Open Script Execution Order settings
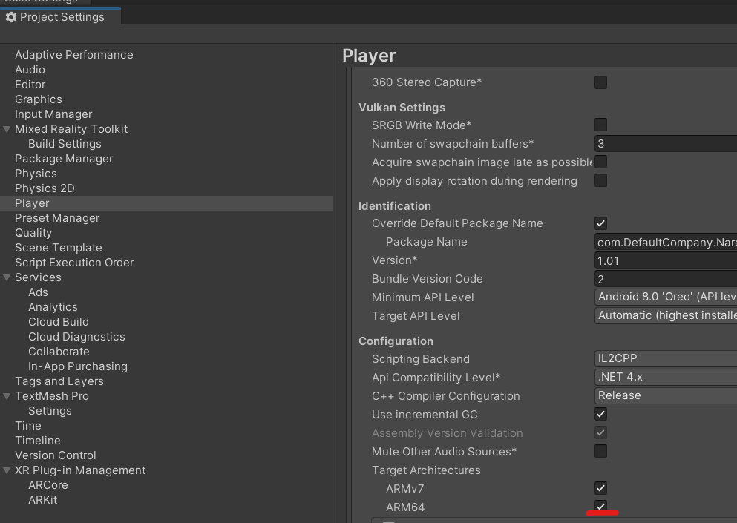The width and height of the screenshot is (737, 523). (x=74, y=263)
